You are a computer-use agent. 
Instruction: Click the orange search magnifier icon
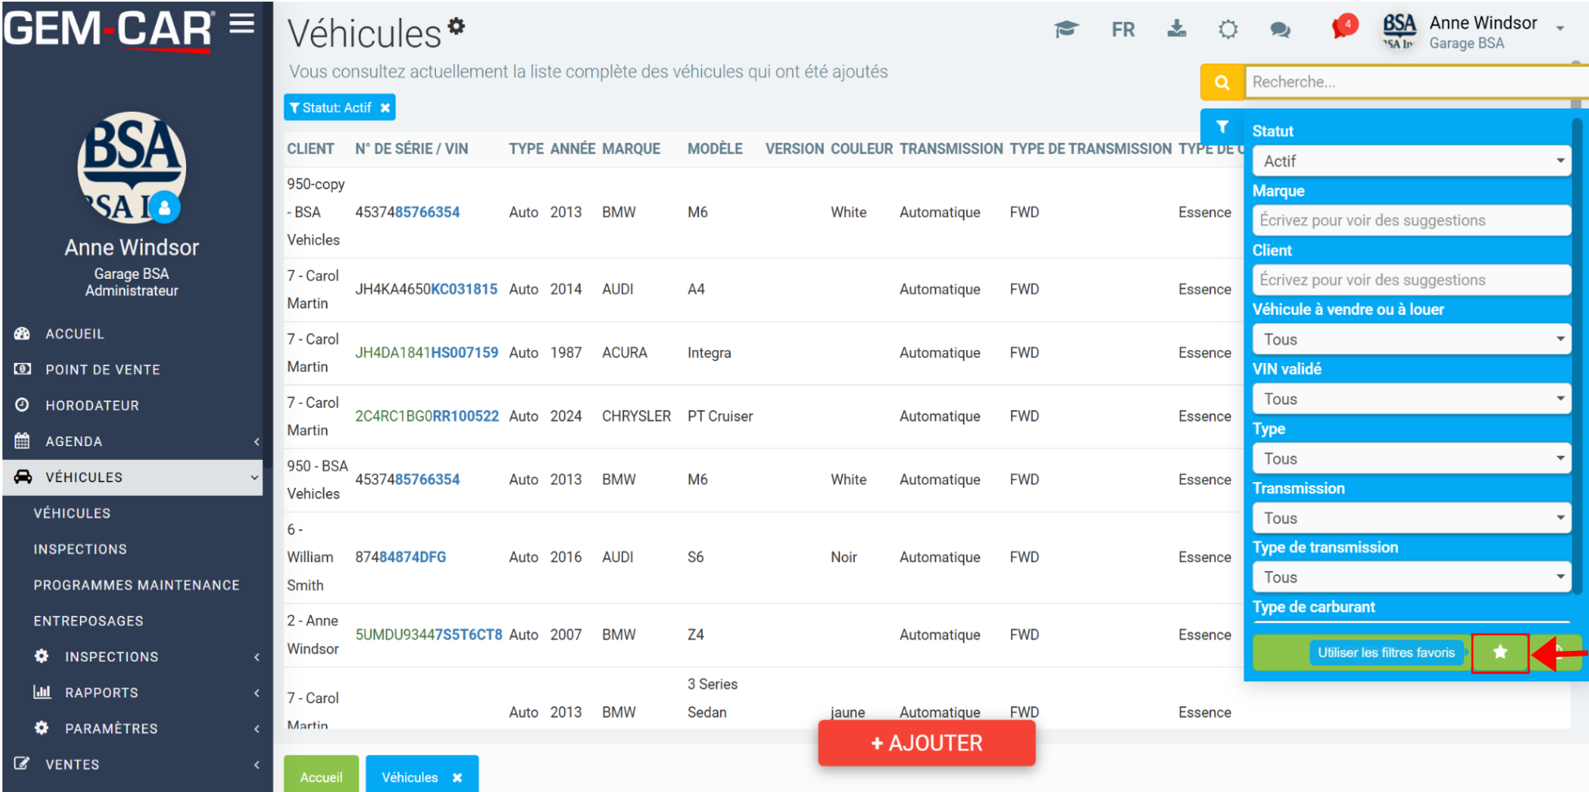pyautogui.click(x=1222, y=82)
